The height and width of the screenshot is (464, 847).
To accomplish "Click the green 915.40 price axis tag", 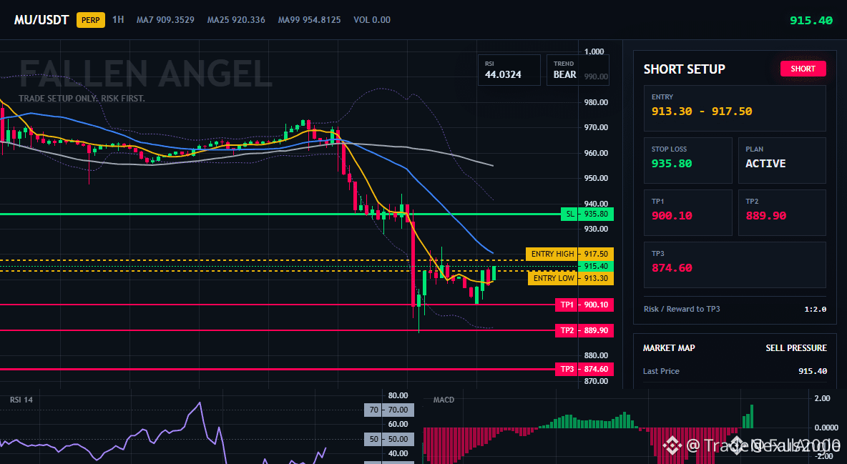I will coord(595,266).
